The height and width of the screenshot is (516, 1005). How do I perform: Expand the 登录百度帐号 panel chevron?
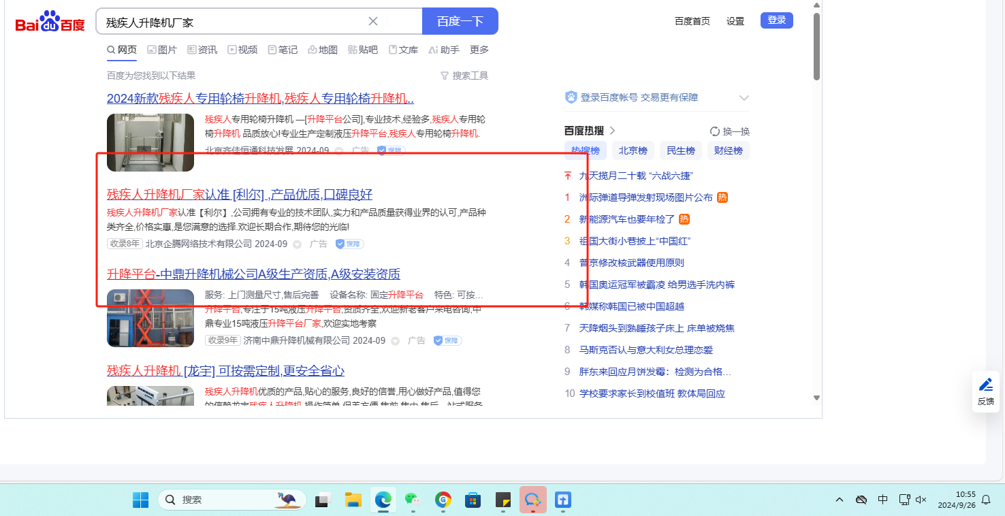point(744,98)
